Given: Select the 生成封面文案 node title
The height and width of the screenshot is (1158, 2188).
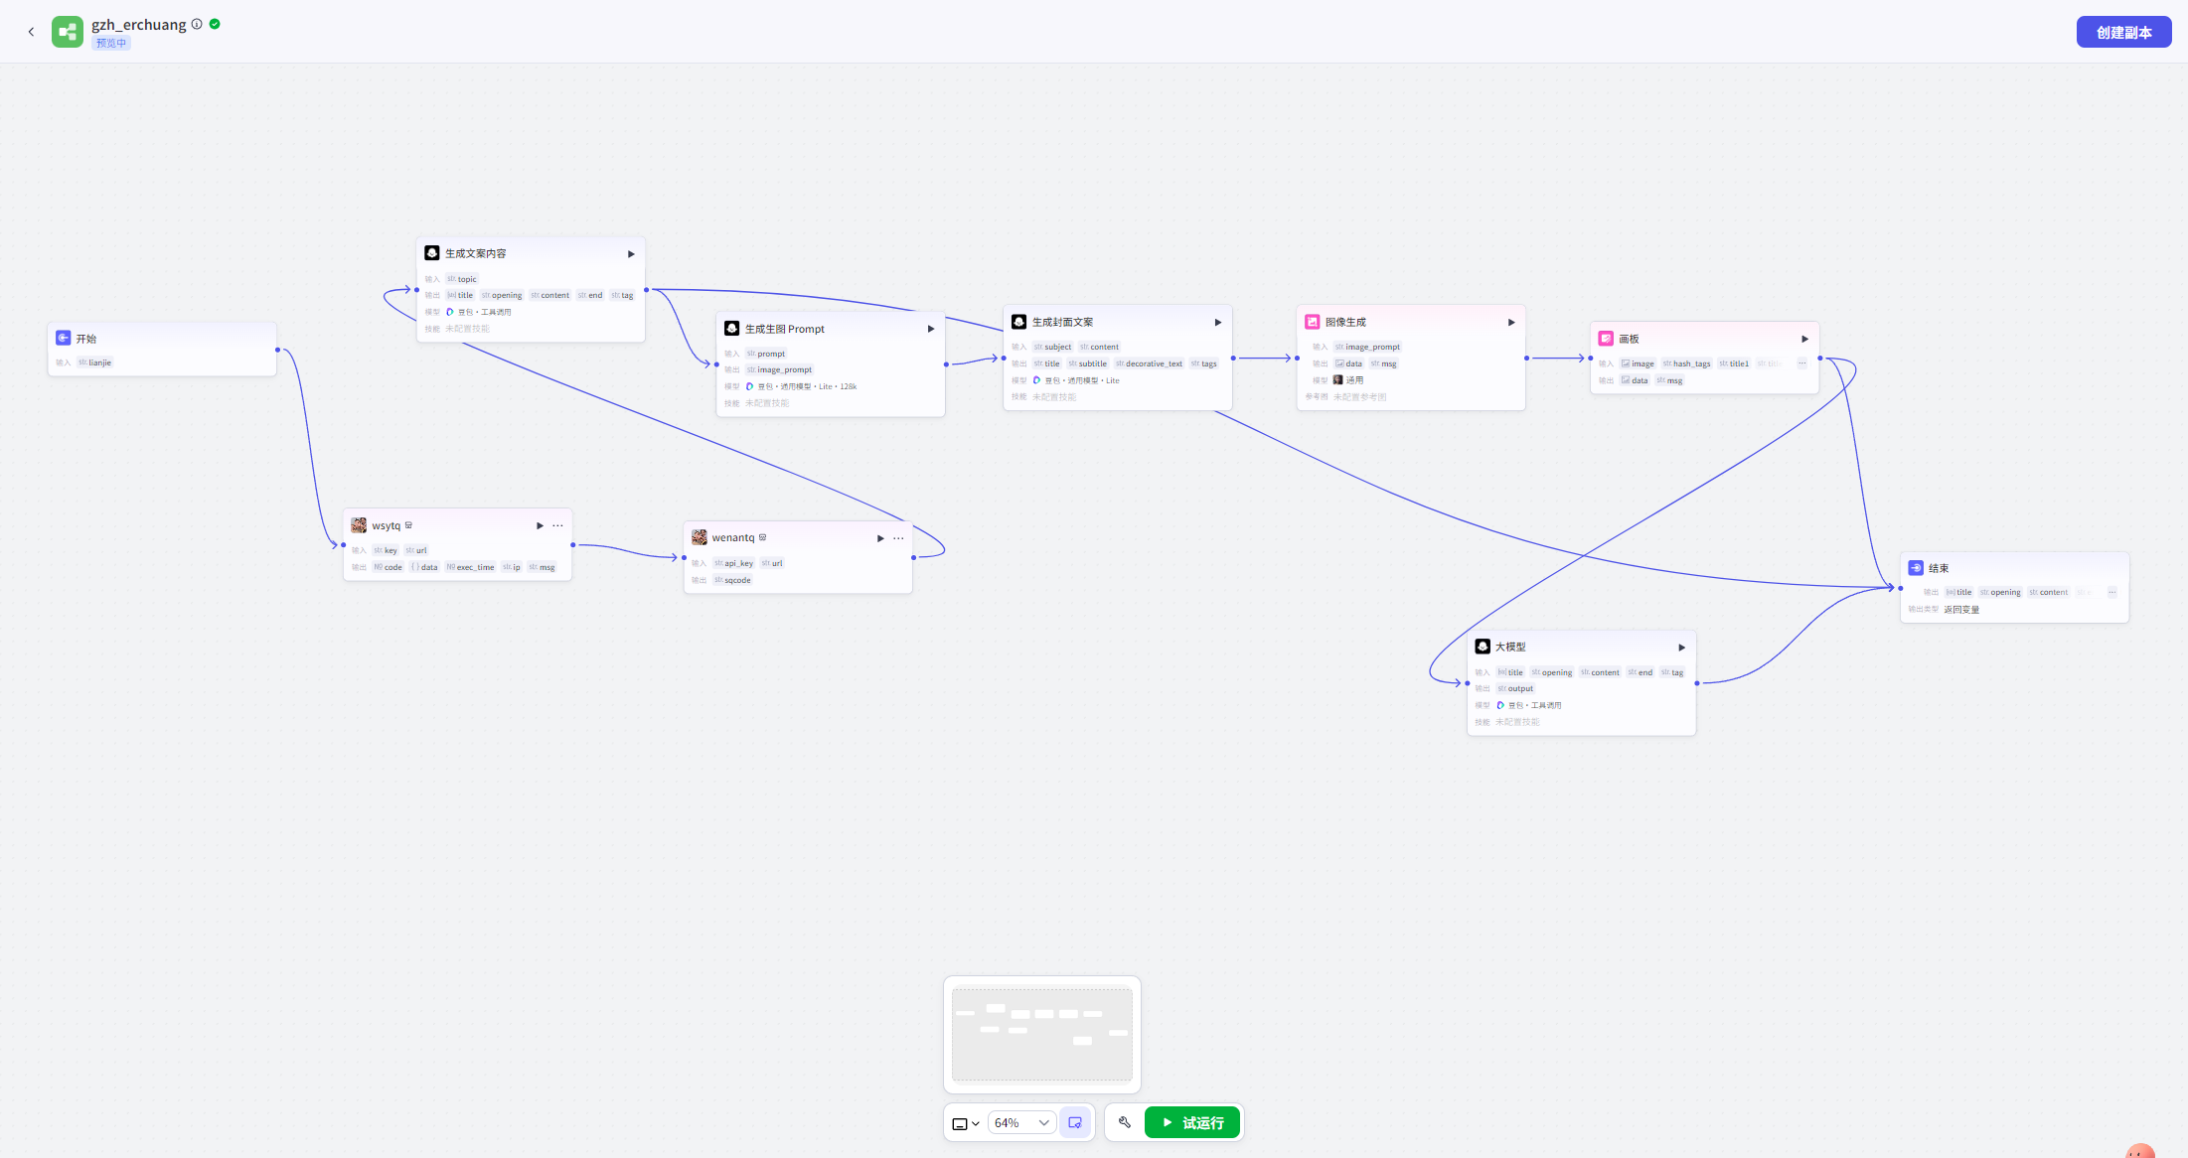Looking at the screenshot, I should [1062, 323].
